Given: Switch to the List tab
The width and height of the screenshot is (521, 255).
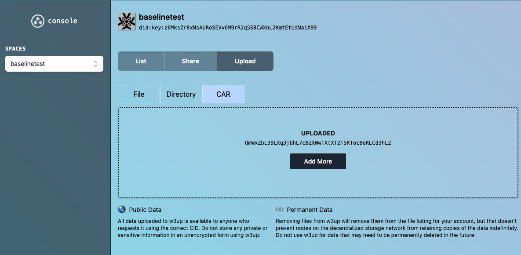Looking at the screenshot, I should 141,61.
